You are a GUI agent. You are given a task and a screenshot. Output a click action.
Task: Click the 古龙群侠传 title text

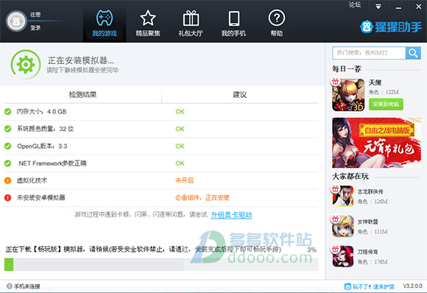point(370,191)
